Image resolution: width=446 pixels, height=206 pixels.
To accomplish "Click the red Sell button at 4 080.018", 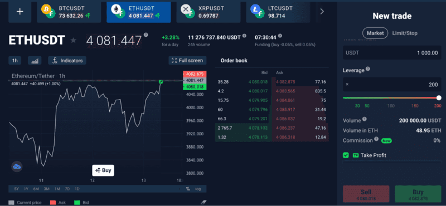I will [x=366, y=194].
